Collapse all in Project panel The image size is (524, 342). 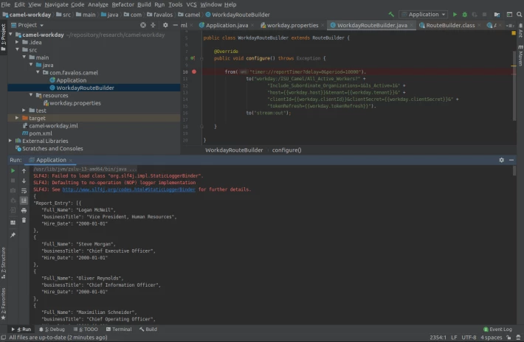coord(153,25)
